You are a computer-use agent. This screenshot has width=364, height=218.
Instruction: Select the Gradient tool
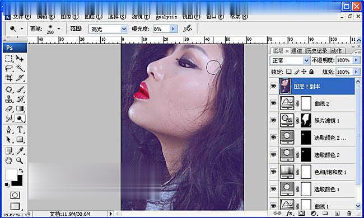[x=20, y=109]
